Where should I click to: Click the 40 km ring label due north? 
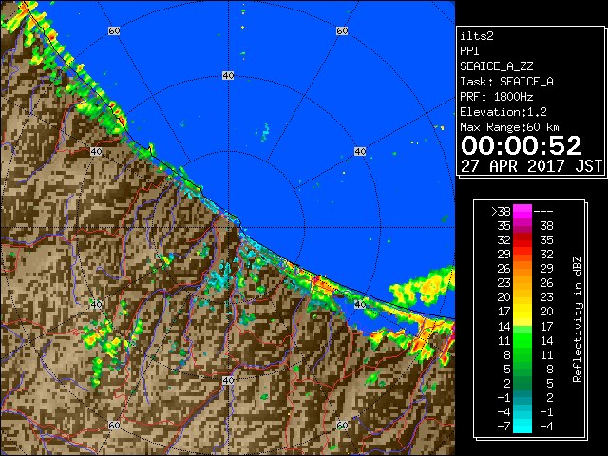[x=228, y=76]
